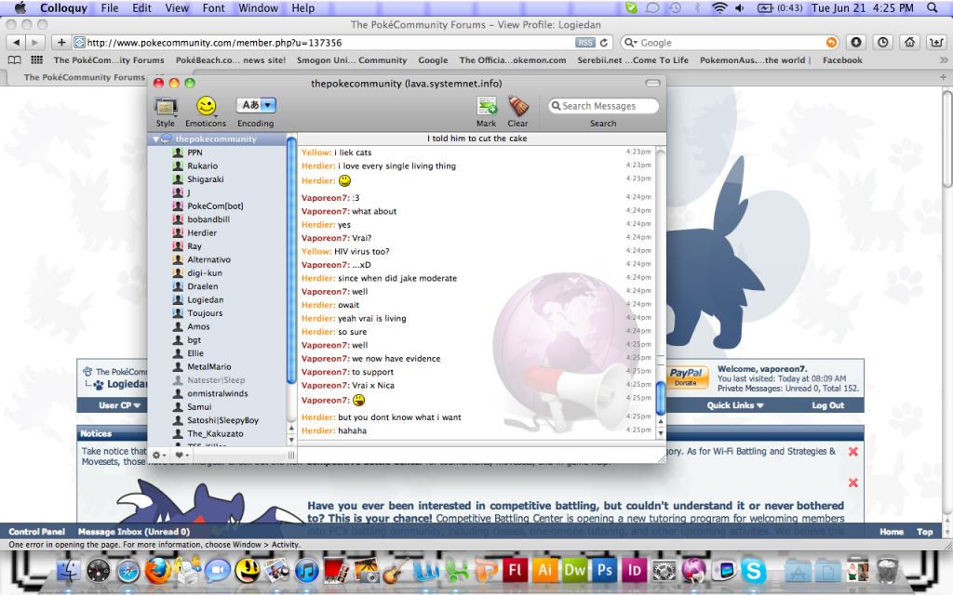Toggle the Colloquy window toolbar pill button
The image size is (953, 595).
pyautogui.click(x=652, y=83)
